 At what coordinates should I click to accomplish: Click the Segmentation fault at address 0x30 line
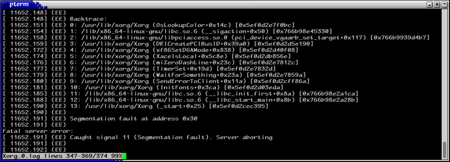coord(100,118)
